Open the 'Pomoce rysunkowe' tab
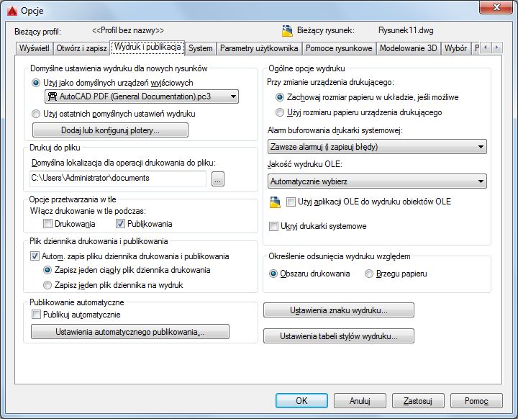 tap(339, 48)
